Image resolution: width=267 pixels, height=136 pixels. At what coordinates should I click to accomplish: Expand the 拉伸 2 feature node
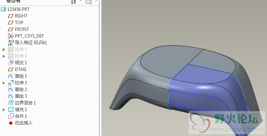pos(4,56)
